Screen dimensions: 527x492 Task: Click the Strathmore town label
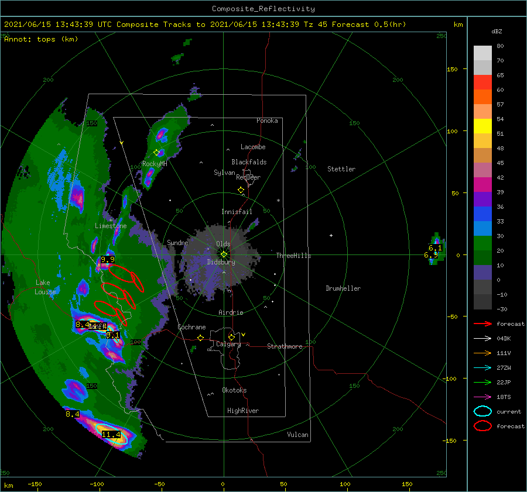[x=285, y=346]
